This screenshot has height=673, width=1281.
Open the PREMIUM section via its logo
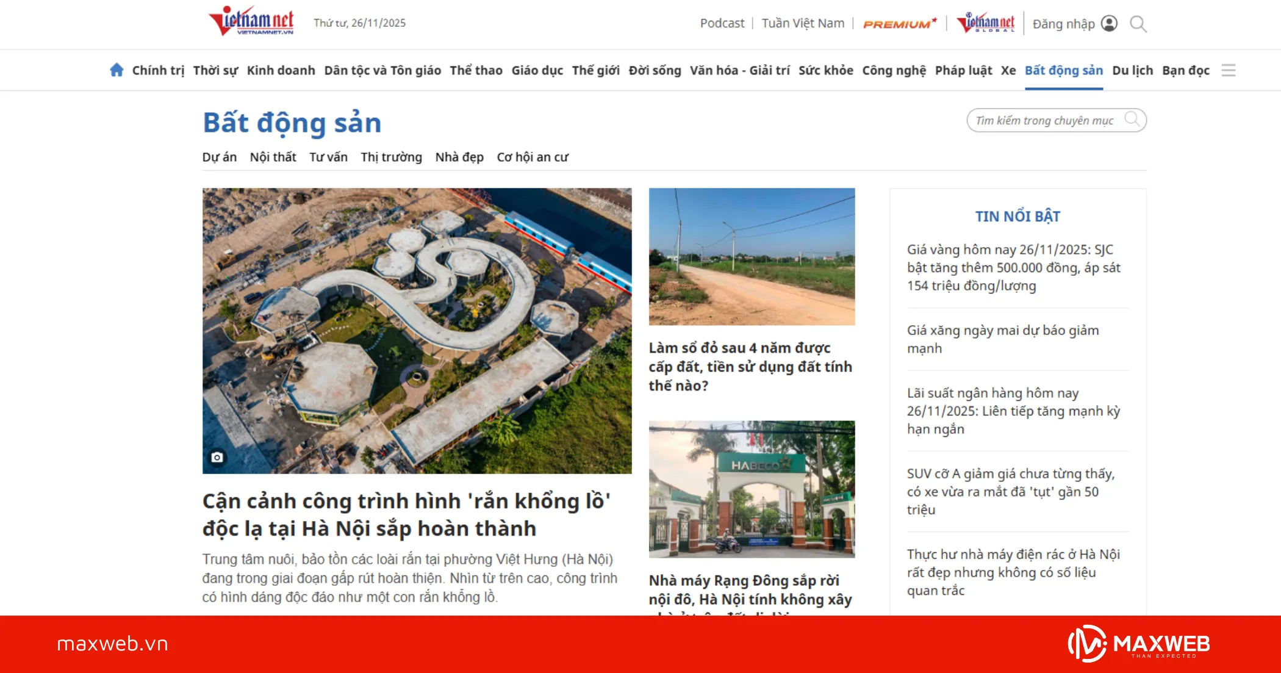click(900, 24)
